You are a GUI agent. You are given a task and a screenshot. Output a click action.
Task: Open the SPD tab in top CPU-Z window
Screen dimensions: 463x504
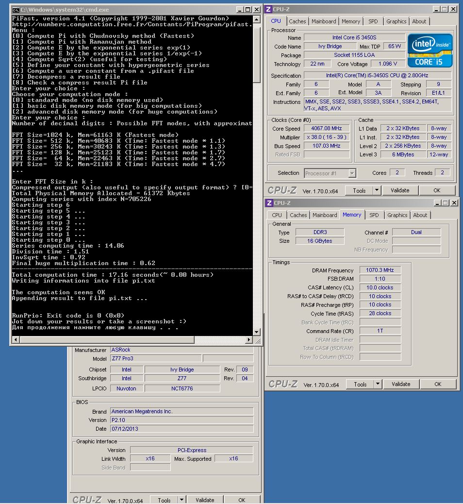373,21
